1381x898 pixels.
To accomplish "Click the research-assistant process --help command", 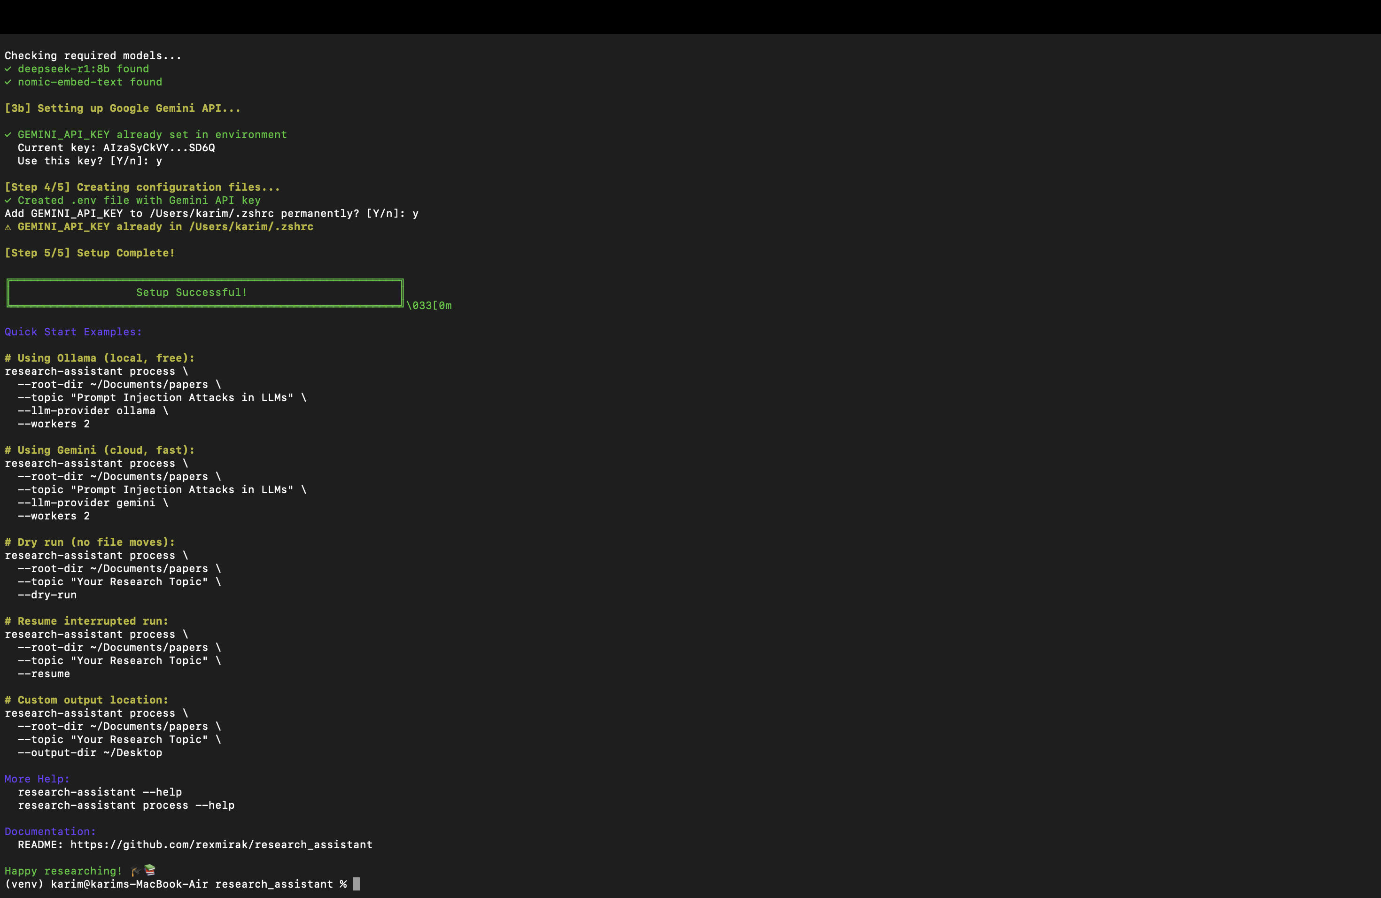I will (126, 805).
